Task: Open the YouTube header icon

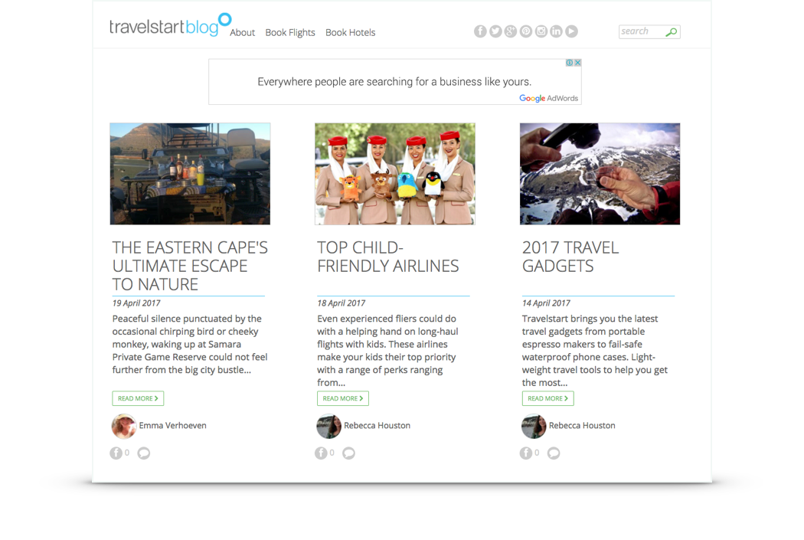Action: point(572,32)
